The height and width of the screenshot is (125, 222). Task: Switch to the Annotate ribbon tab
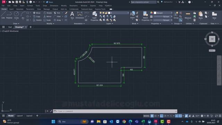pyautogui.click(x=20, y=9)
